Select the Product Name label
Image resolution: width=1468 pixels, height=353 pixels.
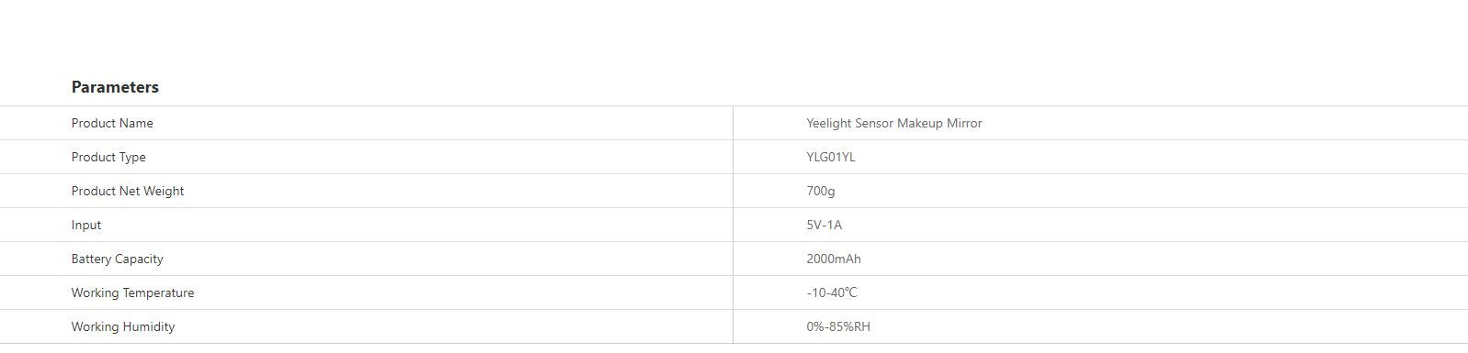[x=112, y=123]
